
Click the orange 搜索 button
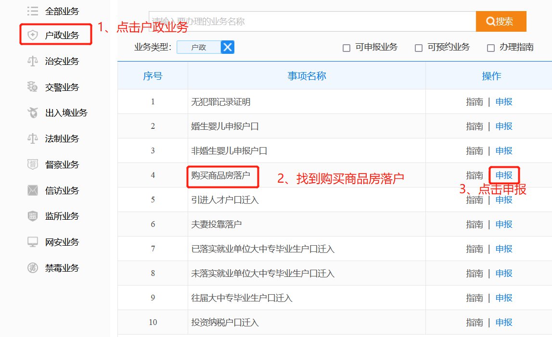pyautogui.click(x=501, y=22)
